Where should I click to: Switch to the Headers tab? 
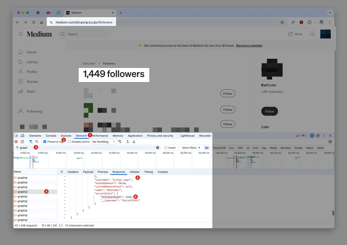(73, 172)
